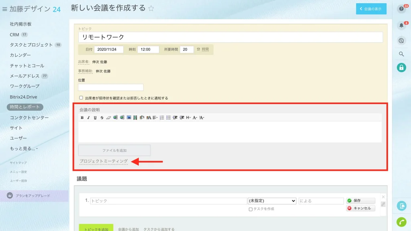
Task: Click the insert video film icon
Action: click(x=135, y=118)
